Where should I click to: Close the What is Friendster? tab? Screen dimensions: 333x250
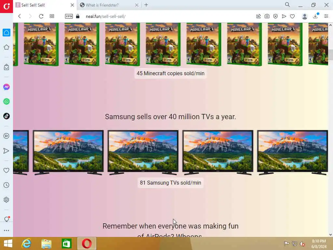[x=137, y=5]
